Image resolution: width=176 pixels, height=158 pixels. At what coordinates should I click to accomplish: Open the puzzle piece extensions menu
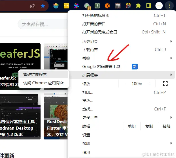point(138,6)
